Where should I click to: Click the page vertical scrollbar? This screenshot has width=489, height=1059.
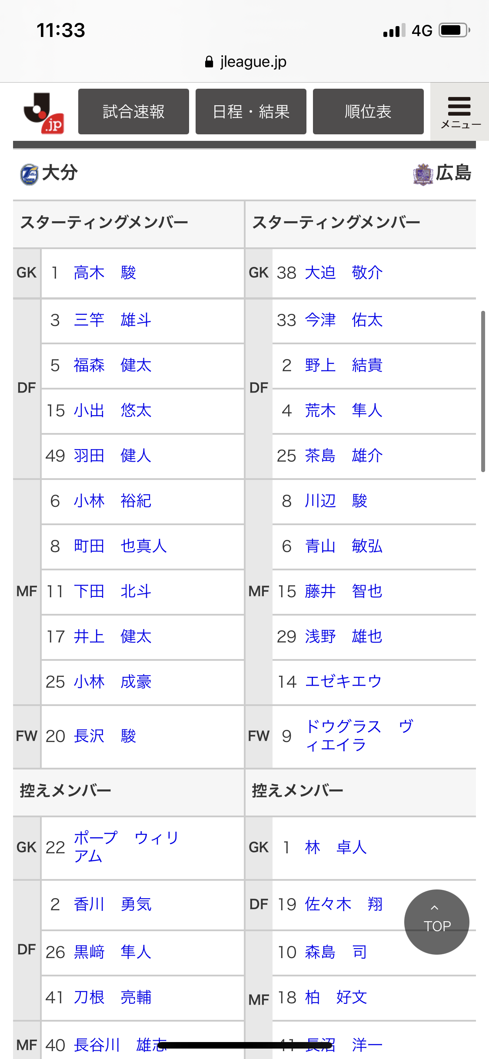tap(483, 391)
